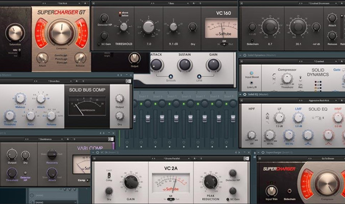Click the LF gain knob on Solid EQ
This screenshot has width=345, height=204.
coord(280,118)
